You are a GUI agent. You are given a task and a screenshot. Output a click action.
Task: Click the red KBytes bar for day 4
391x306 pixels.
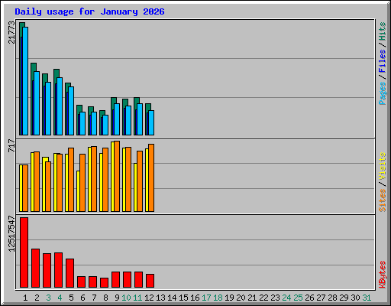pyautogui.click(x=58, y=270)
